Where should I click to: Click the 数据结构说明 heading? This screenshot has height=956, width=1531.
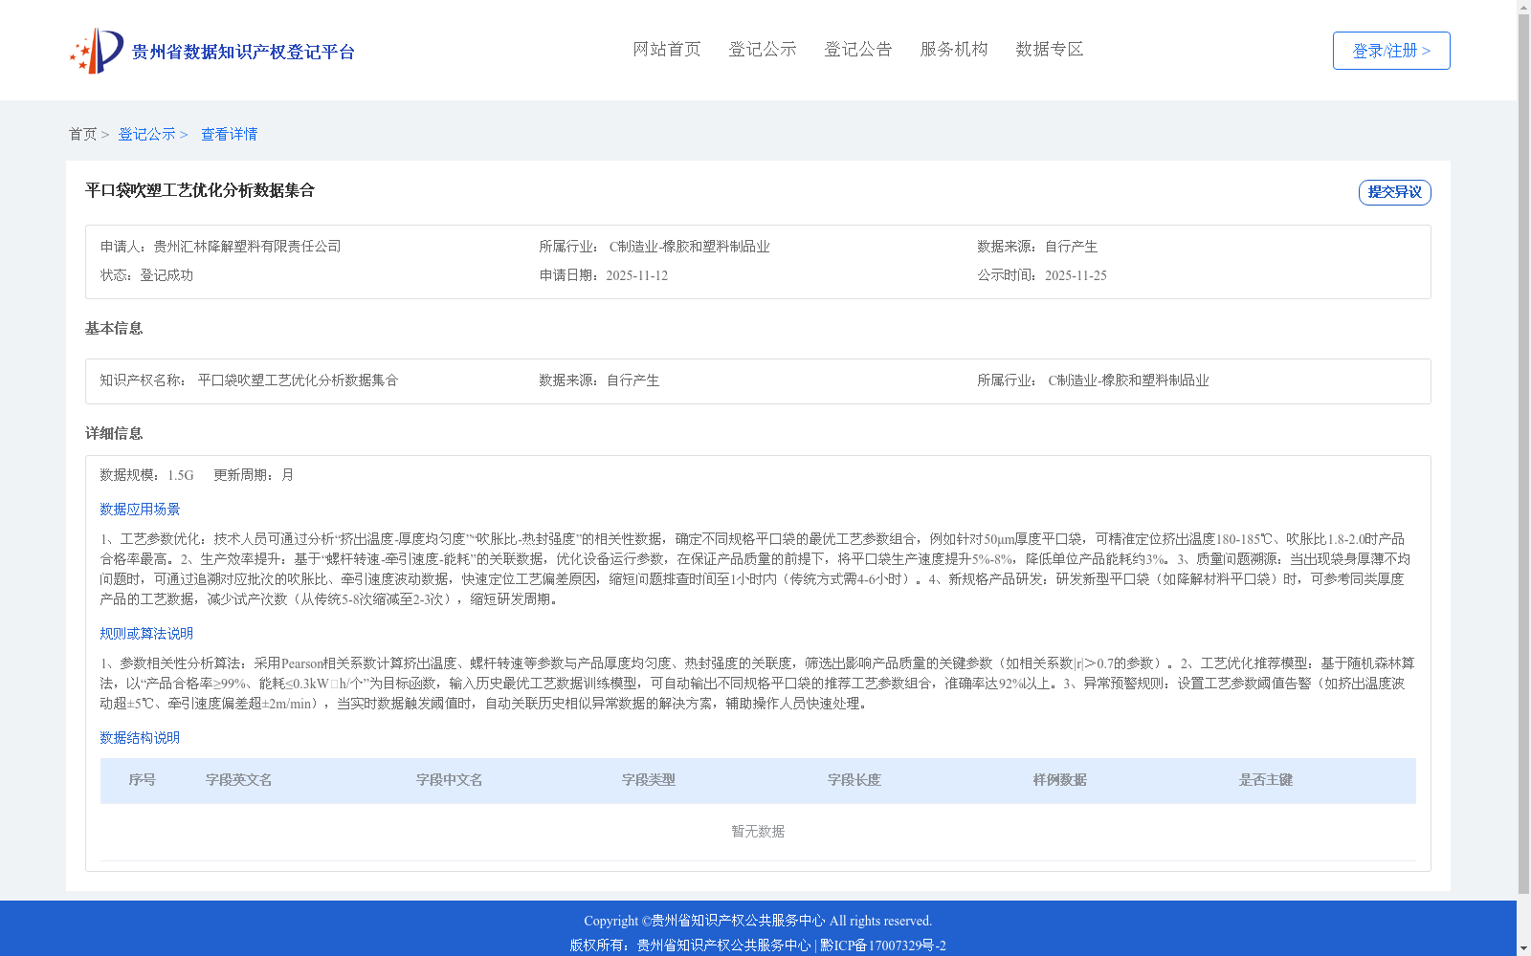click(x=140, y=738)
